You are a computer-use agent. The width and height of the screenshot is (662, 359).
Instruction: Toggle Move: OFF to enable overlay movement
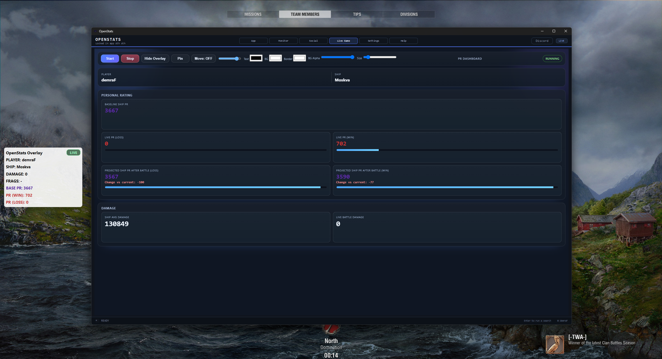tap(203, 58)
